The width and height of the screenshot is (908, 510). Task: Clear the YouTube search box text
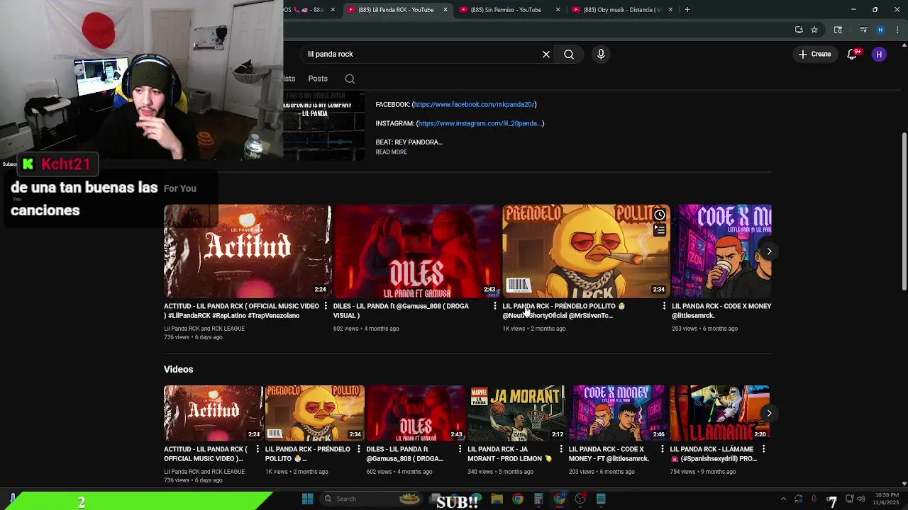point(546,54)
